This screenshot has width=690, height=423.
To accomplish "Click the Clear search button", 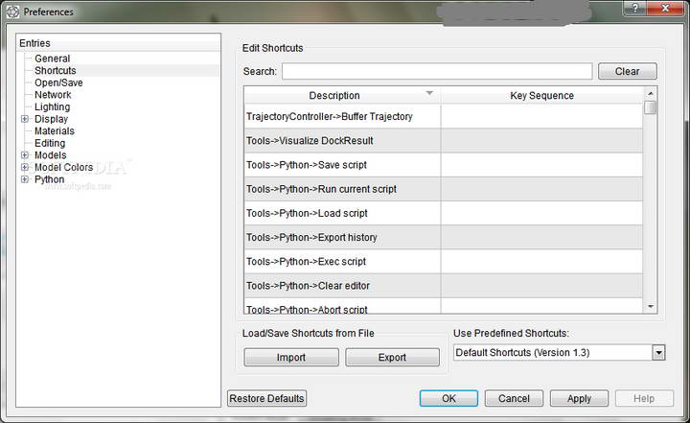I will (x=627, y=71).
